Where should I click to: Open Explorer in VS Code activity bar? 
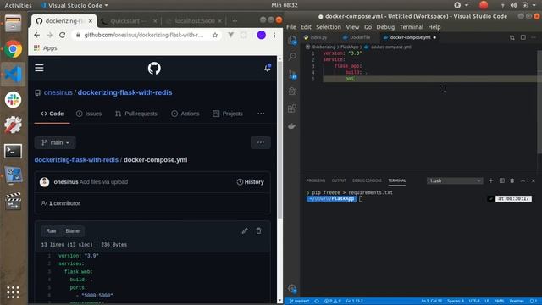[x=292, y=40]
